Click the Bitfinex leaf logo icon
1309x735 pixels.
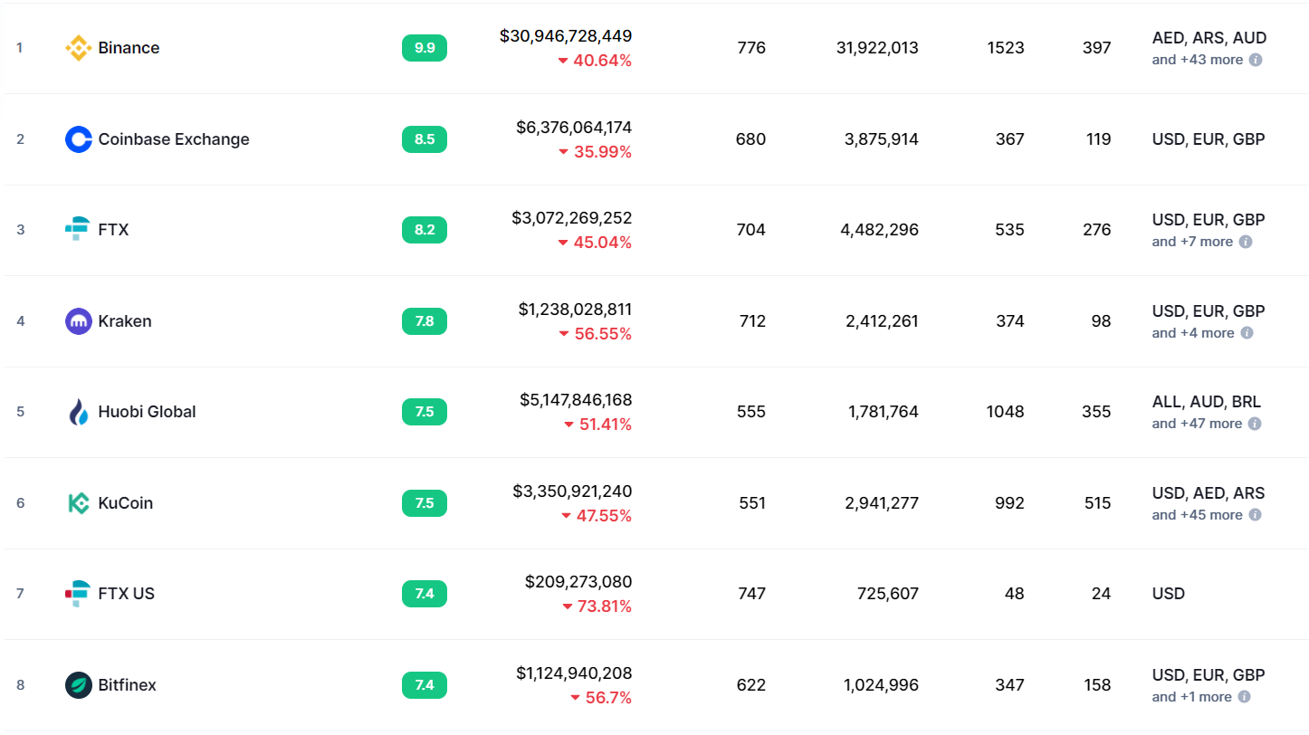[79, 685]
